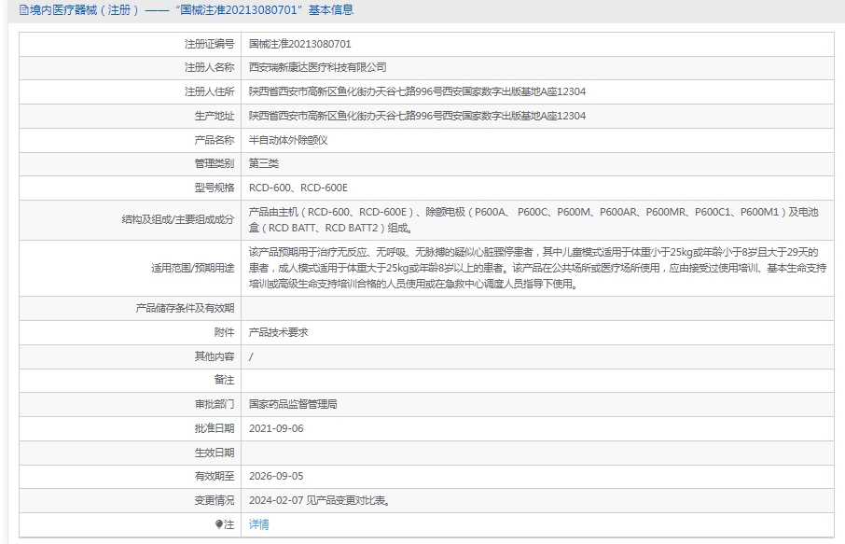Select the page title 境内医疗器械（注册）基本信息
The width and height of the screenshot is (845, 544).
click(191, 10)
